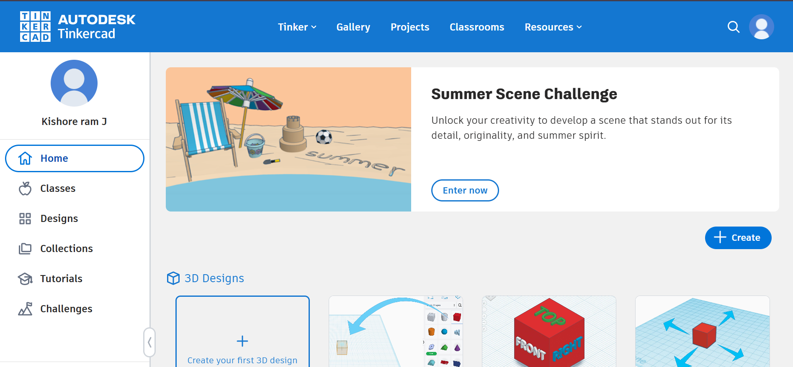
Task: Click the Challenges mountain icon
Action: tap(25, 309)
